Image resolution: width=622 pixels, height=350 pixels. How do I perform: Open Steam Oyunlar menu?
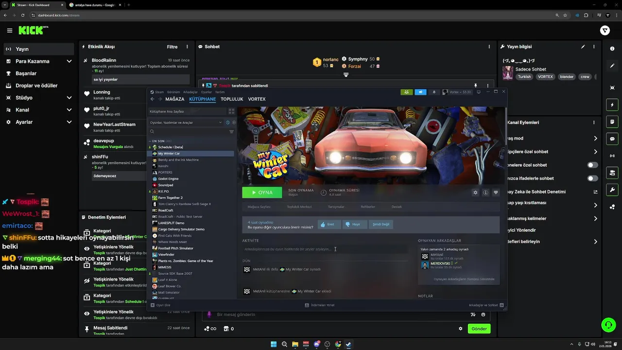pos(207,92)
